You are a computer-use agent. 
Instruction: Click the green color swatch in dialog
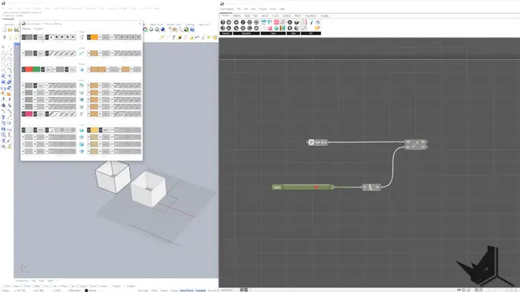(36, 70)
